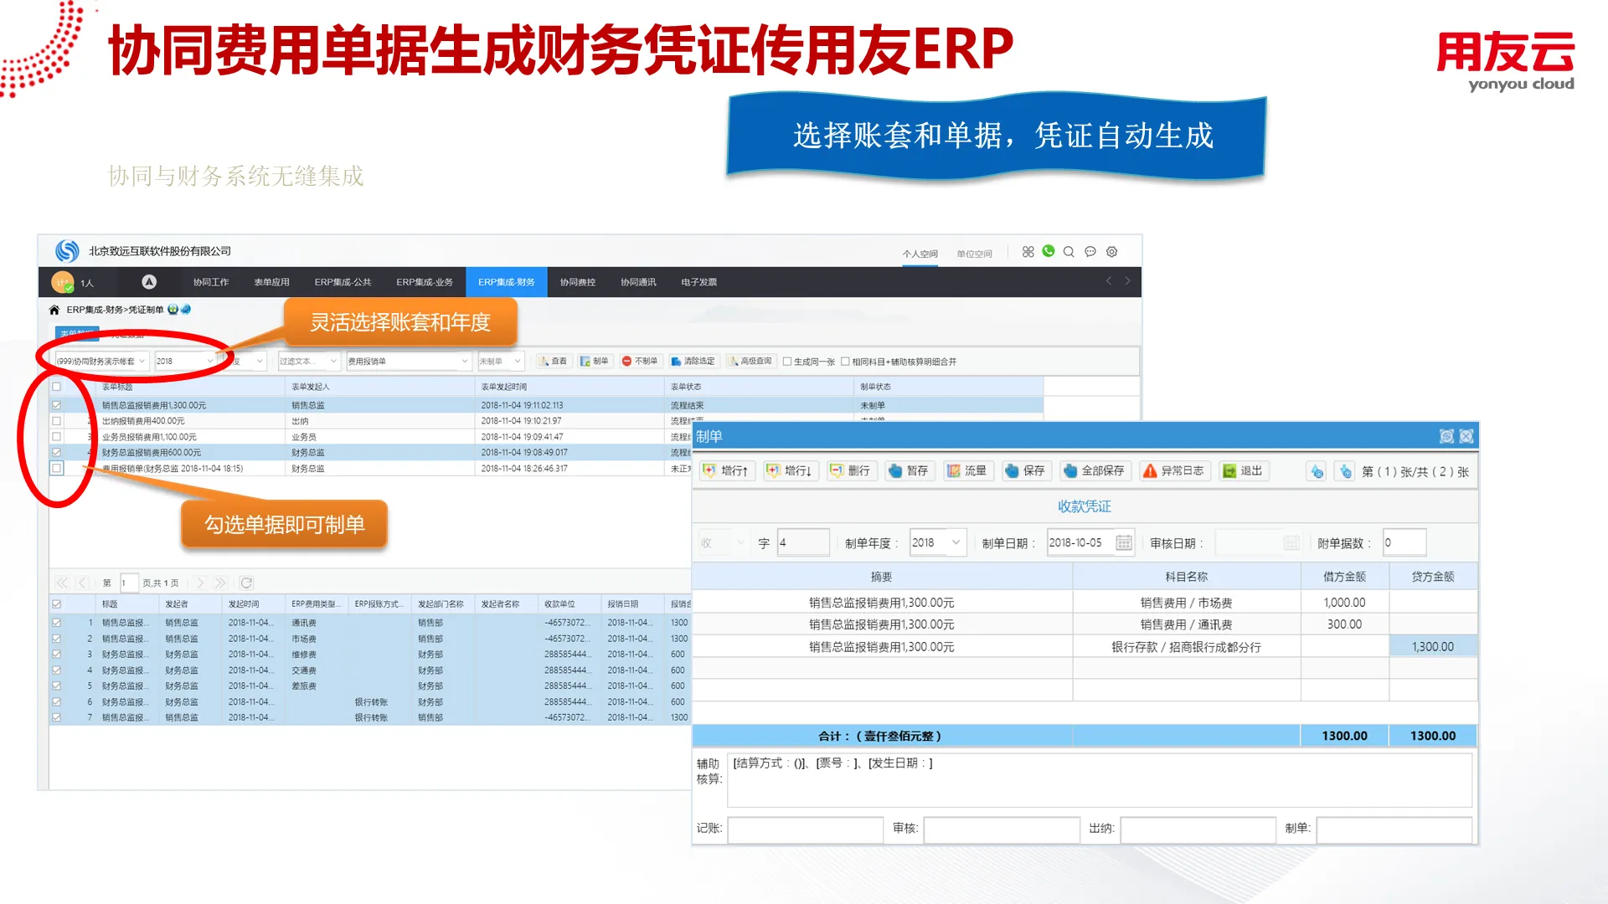The image size is (1608, 904).
Task: Open the 制单日期 calendar picker
Action: [1124, 542]
